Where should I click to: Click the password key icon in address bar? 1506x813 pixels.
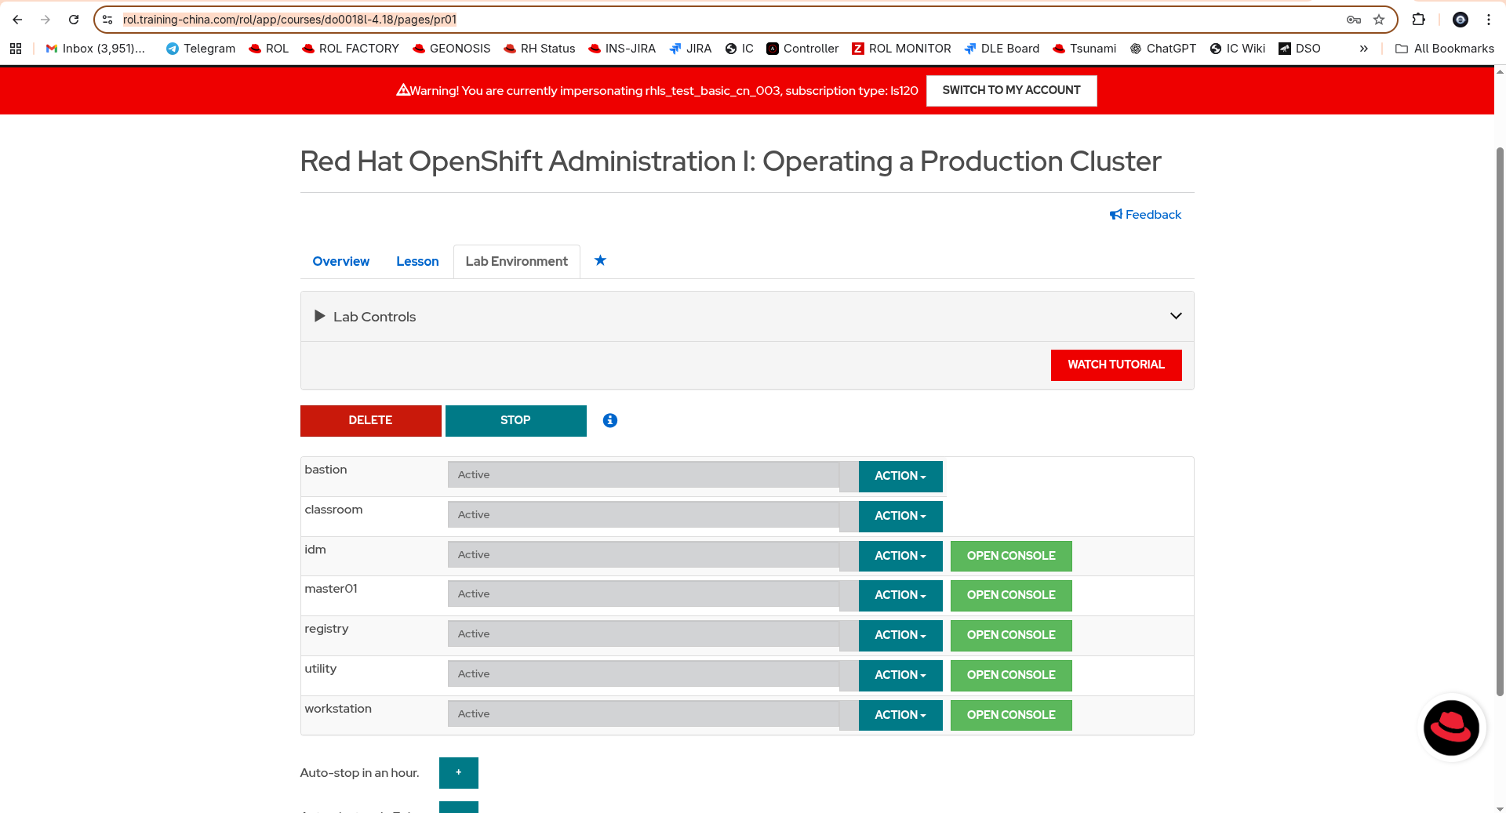pyautogui.click(x=1354, y=20)
